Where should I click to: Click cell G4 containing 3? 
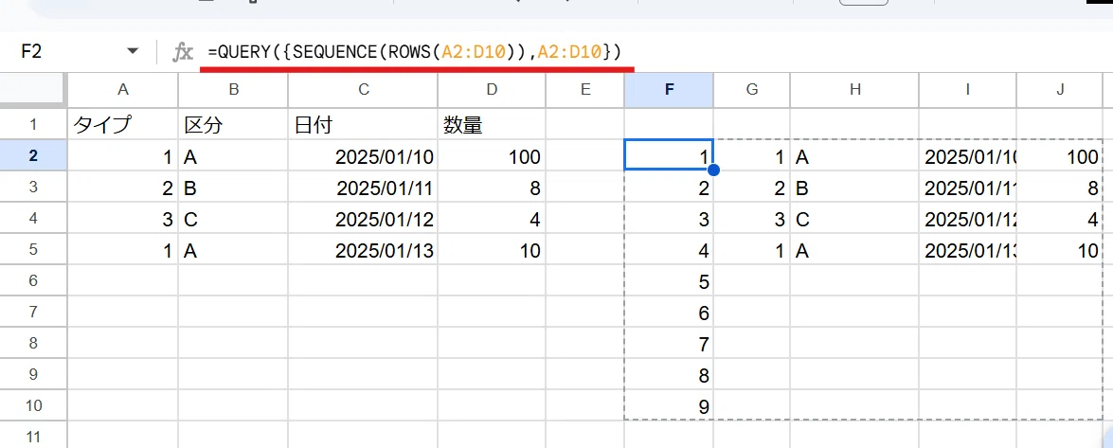coord(752,218)
